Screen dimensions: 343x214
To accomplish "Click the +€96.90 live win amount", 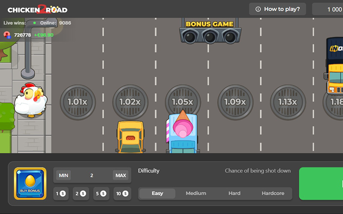I will point(44,35).
